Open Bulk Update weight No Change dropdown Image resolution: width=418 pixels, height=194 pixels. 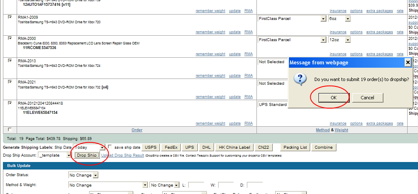165,185
